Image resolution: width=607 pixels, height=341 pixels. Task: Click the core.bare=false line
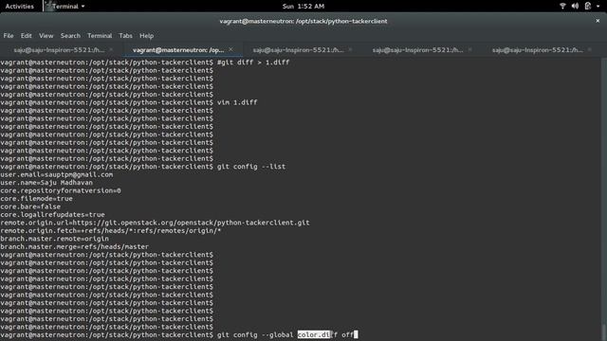pos(30,206)
